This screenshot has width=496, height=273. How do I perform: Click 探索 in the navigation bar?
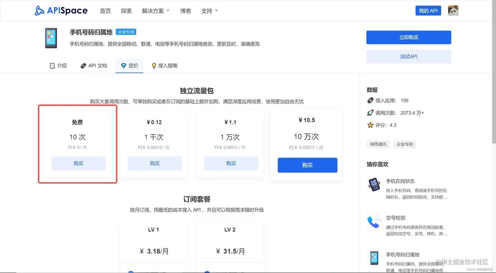(x=126, y=10)
